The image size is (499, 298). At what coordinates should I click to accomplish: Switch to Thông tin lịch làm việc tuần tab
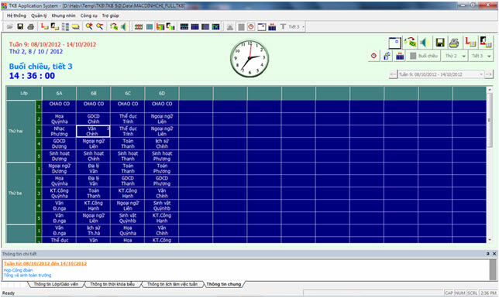click(172, 284)
